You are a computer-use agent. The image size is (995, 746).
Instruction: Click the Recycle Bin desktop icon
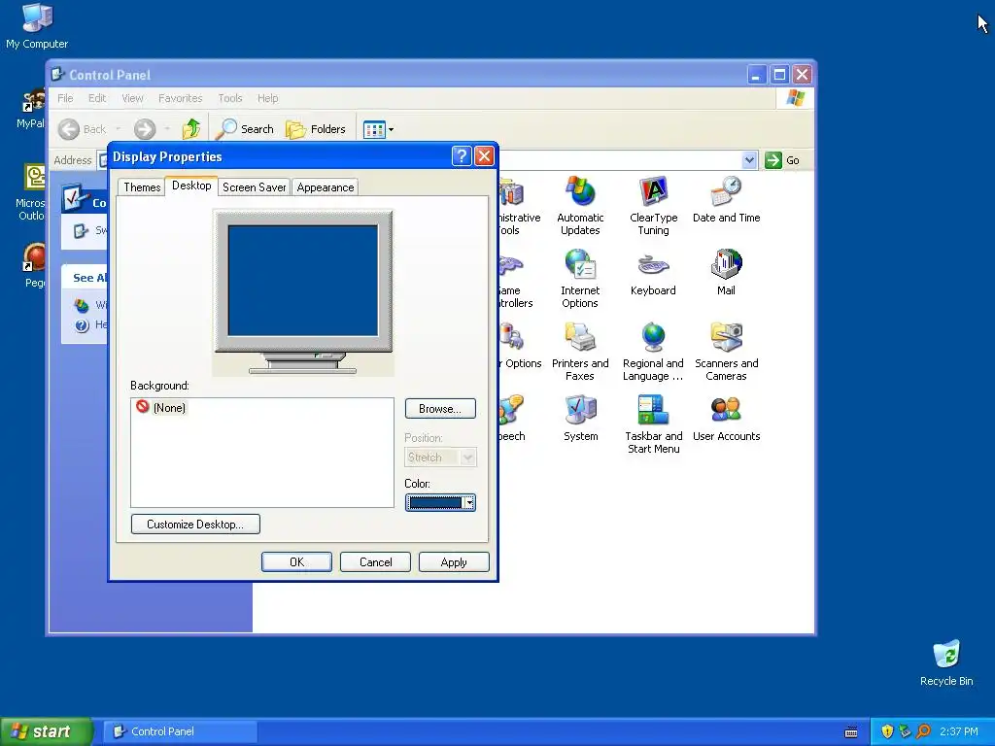(946, 662)
